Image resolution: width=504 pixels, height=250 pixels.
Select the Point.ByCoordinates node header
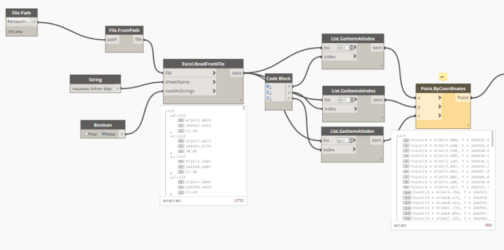[443, 88]
